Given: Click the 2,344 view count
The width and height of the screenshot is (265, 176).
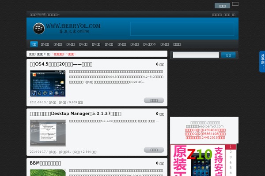Looking at the screenshot, I should 89,152.
